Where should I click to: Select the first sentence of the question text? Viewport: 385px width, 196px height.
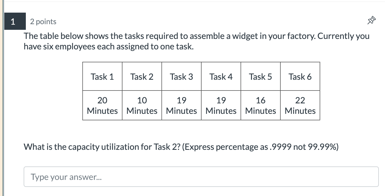coord(188,36)
